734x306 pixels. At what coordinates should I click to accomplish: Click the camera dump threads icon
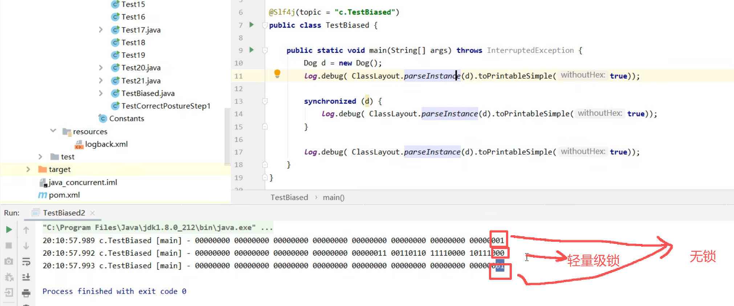coord(9,261)
